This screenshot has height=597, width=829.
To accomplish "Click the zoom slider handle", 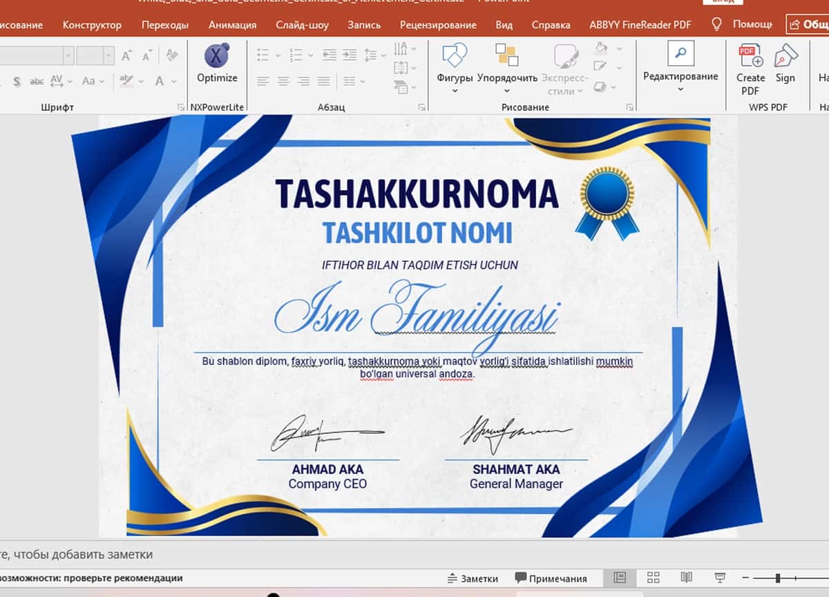I will [778, 578].
